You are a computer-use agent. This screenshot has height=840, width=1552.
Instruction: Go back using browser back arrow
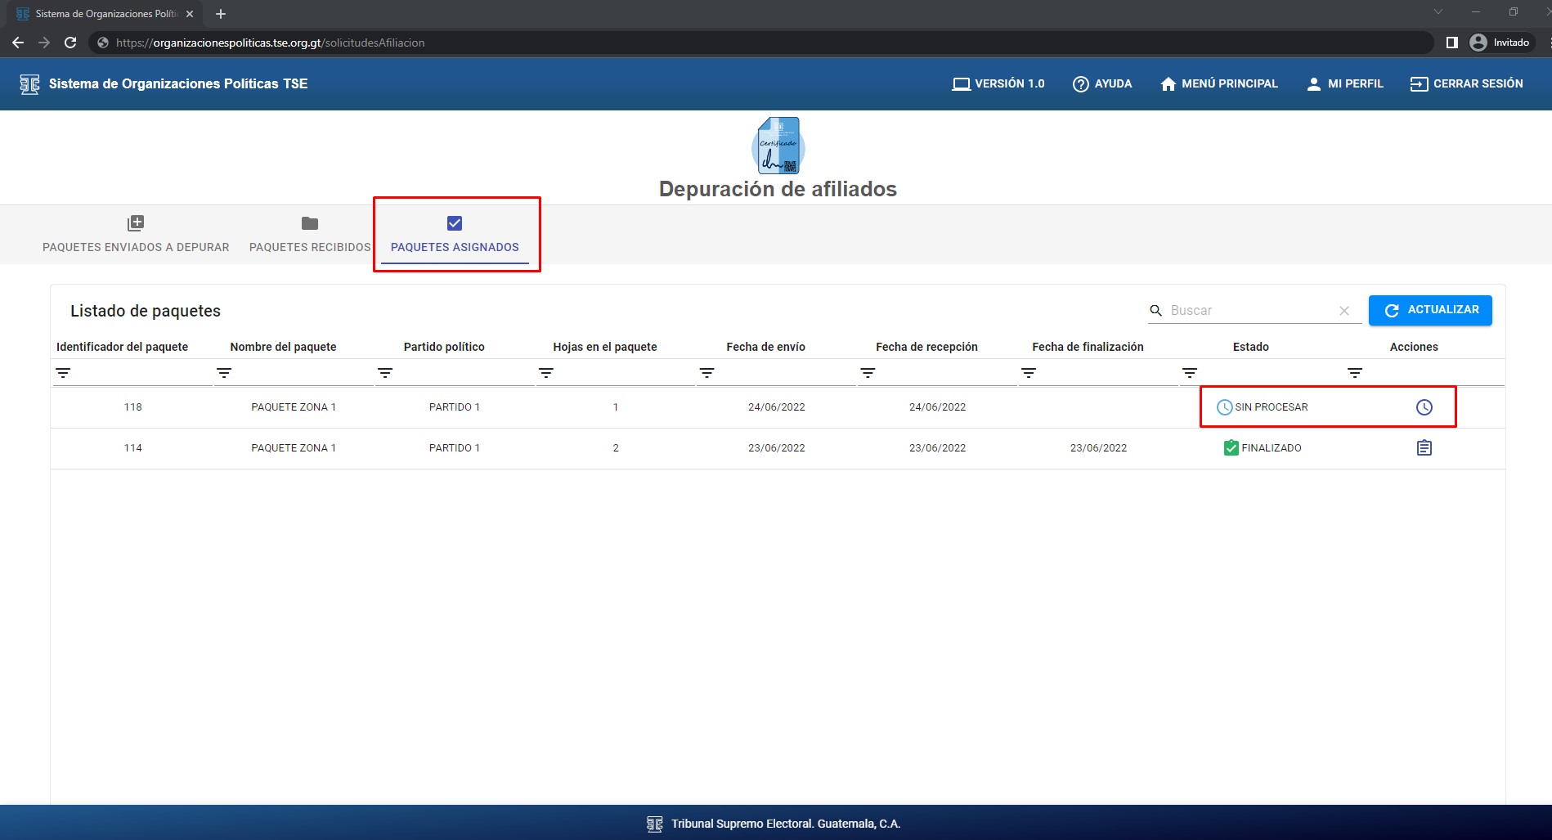(x=18, y=43)
